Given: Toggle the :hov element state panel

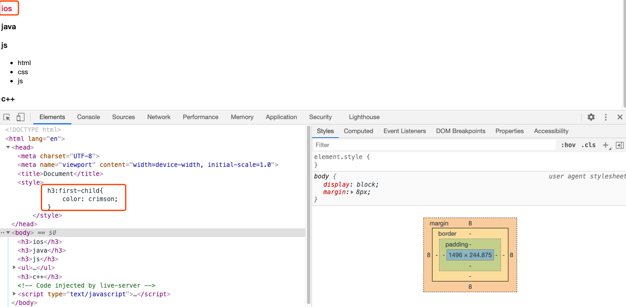Looking at the screenshot, I should tap(568, 145).
